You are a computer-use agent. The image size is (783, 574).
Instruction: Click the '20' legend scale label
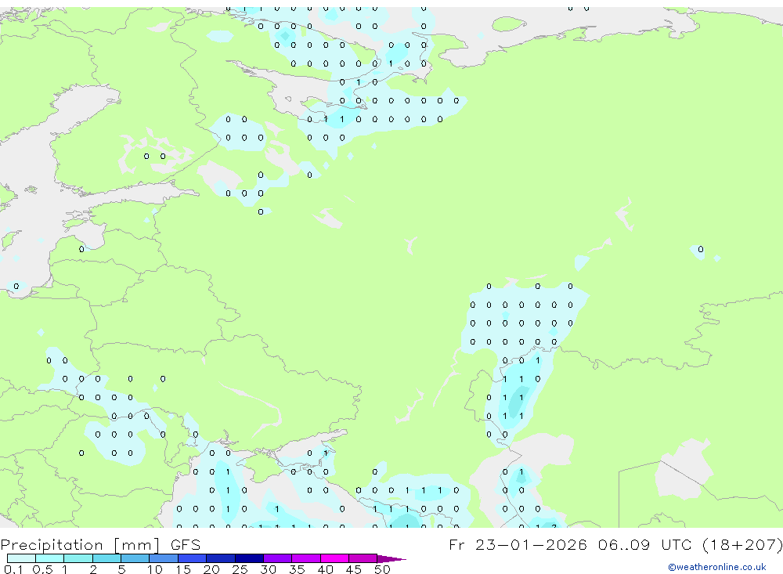pyautogui.click(x=211, y=569)
